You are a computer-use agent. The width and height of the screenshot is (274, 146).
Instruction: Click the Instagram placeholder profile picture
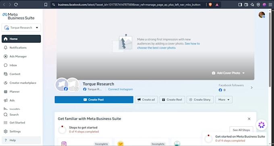(x=73, y=85)
